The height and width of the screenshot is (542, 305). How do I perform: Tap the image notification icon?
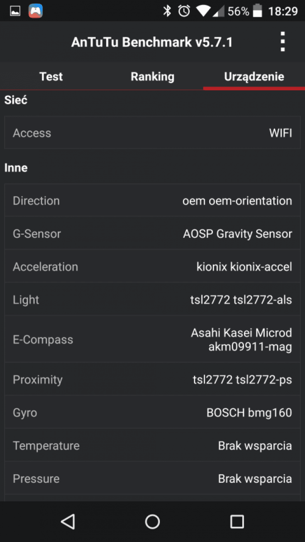[x=15, y=11]
